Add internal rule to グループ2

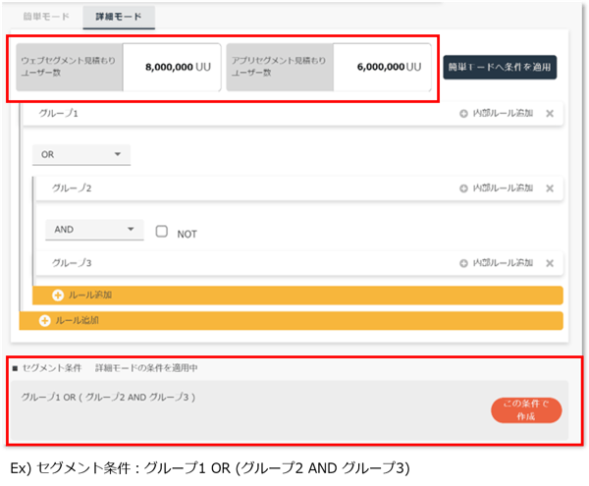tap(496, 188)
